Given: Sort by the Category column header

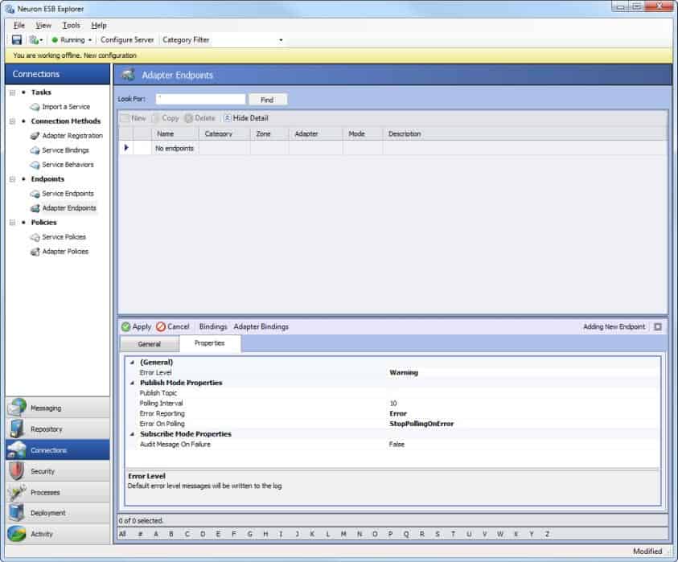Looking at the screenshot, I should click(224, 134).
